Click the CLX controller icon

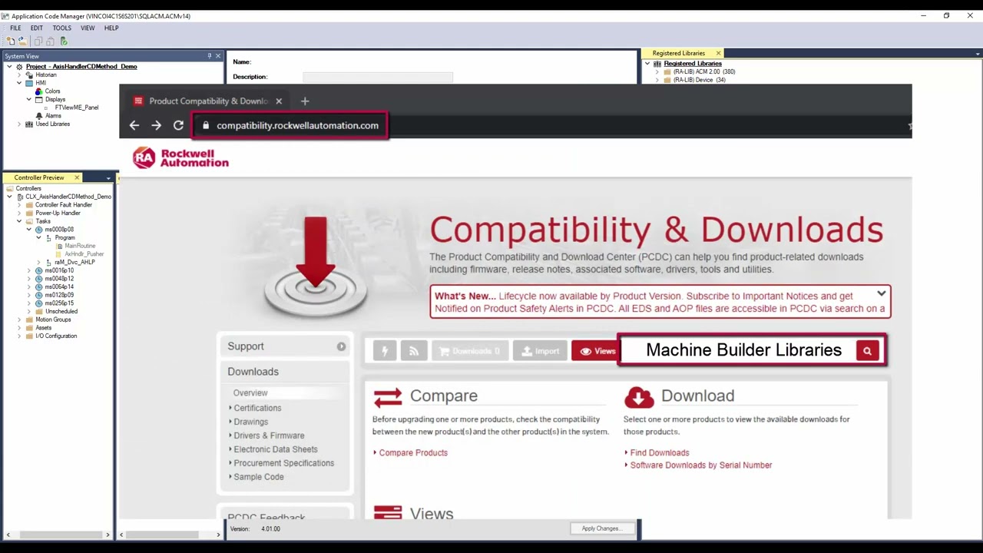coord(20,197)
